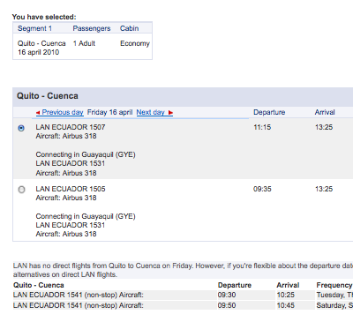Click the LAN ECUADOR 1505 flight name
The width and height of the screenshot is (353, 322).
pos(71,189)
